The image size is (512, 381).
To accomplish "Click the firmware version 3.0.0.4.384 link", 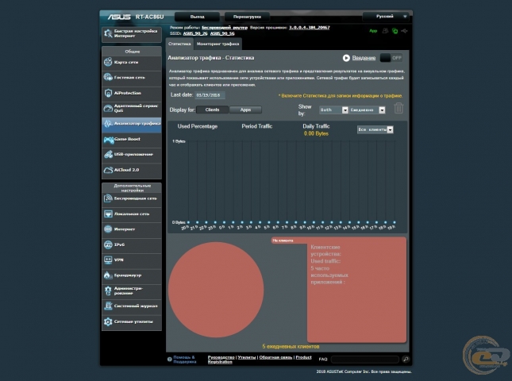I will 310,28.
